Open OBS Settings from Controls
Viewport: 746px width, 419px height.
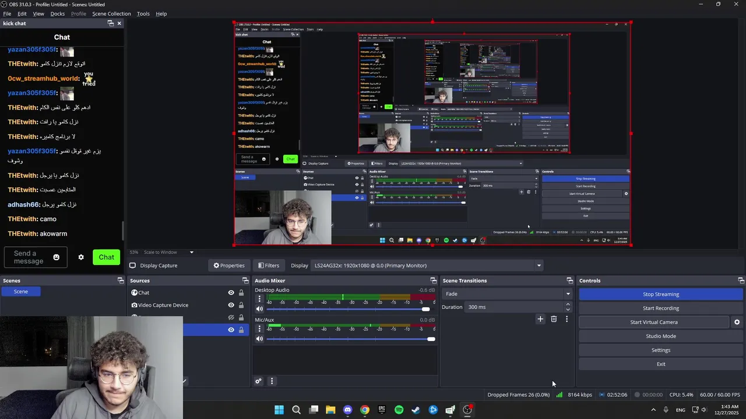[661, 350]
